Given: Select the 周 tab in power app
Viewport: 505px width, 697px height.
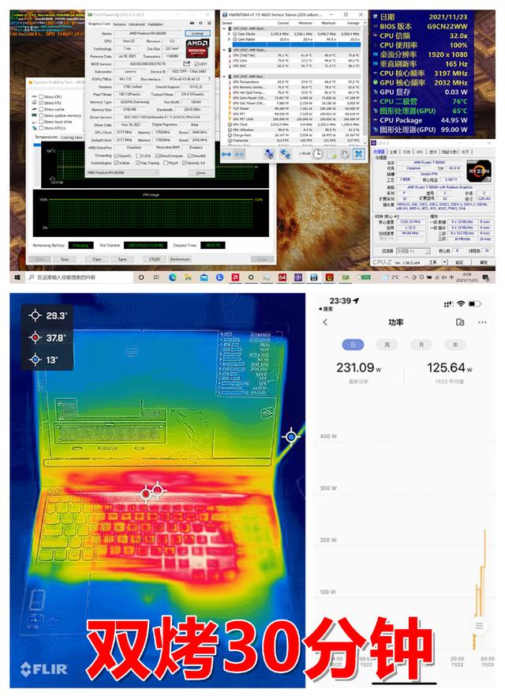Looking at the screenshot, I should pos(387,345).
